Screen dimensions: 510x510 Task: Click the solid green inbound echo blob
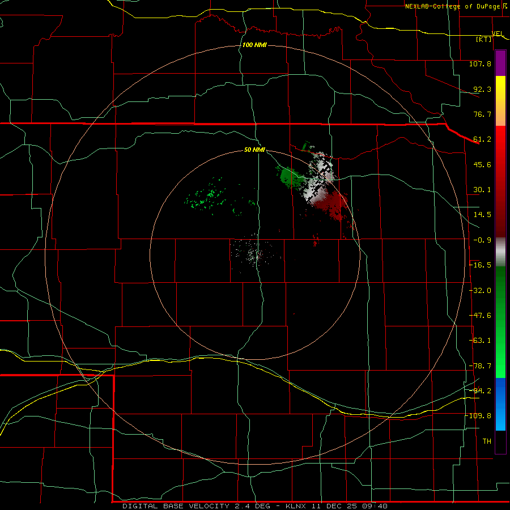tap(290, 177)
